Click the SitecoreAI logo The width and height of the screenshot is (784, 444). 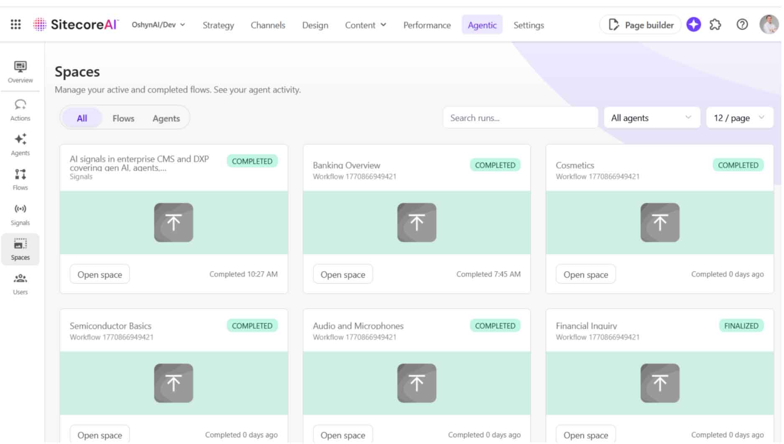click(76, 25)
